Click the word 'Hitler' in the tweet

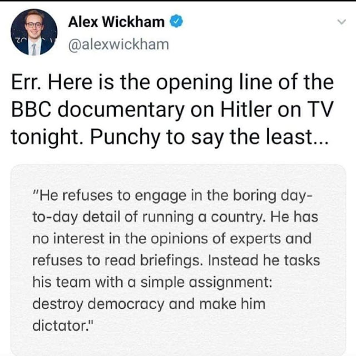pos(246,110)
